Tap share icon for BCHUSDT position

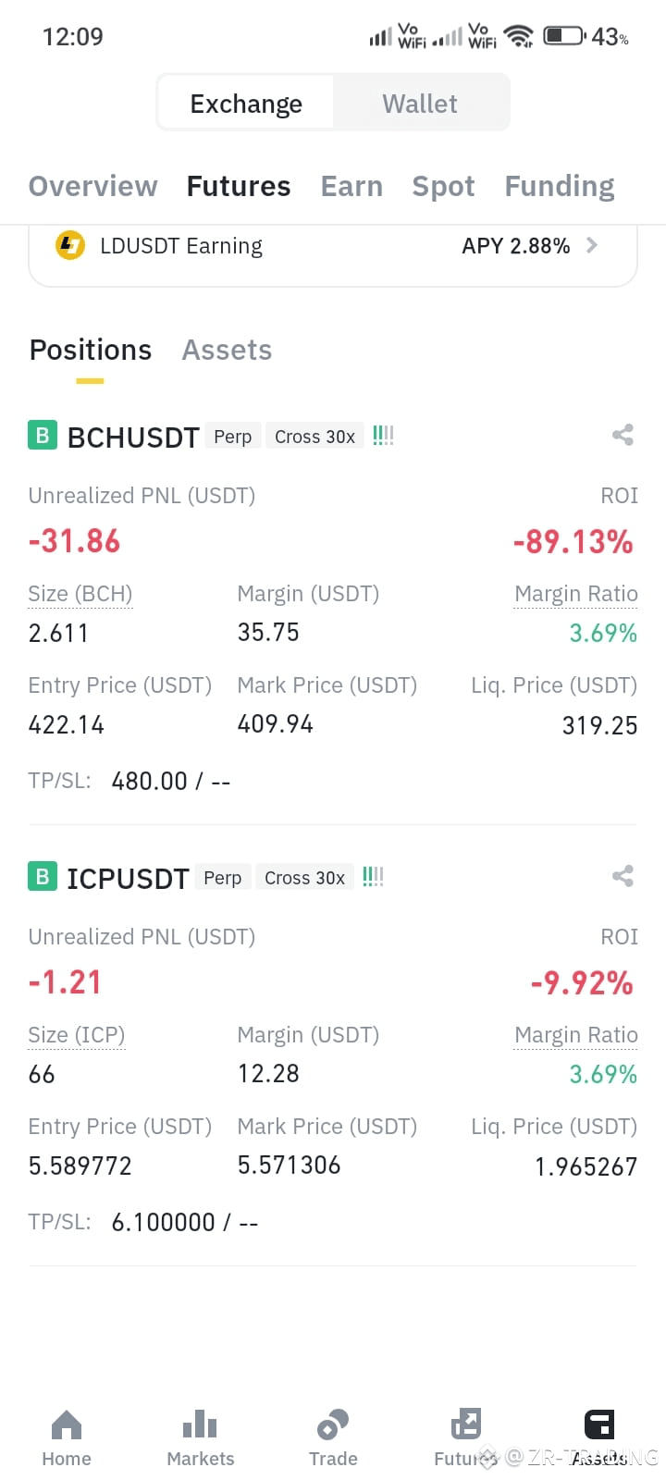tap(623, 435)
